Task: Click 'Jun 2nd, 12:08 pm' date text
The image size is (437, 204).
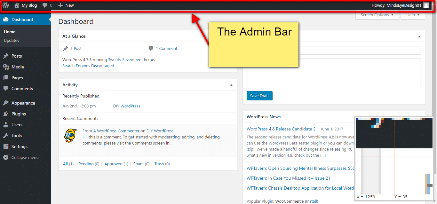Action: pos(79,106)
